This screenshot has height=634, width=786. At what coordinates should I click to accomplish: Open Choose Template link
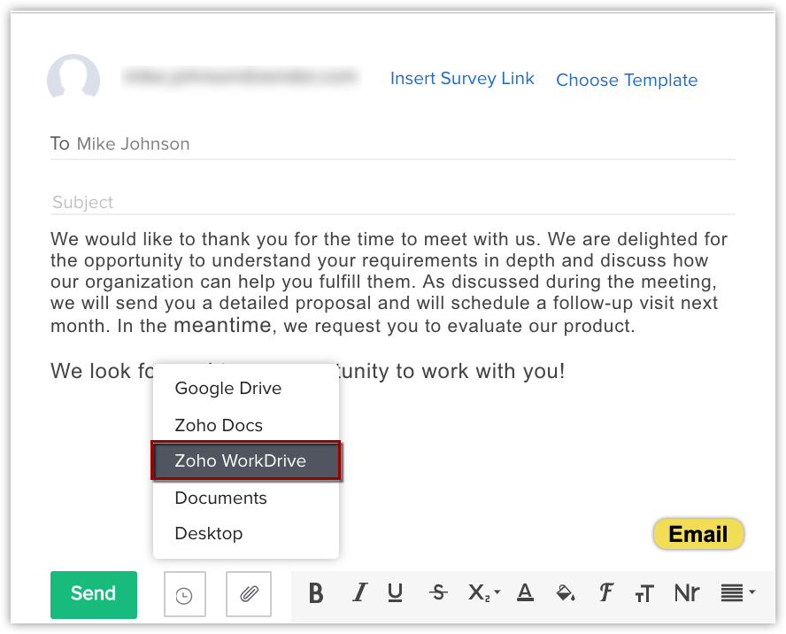[627, 81]
